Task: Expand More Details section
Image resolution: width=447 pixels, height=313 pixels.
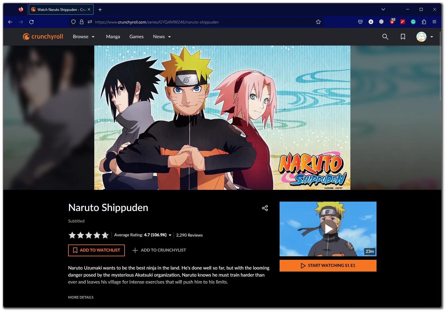Action: 81,297
